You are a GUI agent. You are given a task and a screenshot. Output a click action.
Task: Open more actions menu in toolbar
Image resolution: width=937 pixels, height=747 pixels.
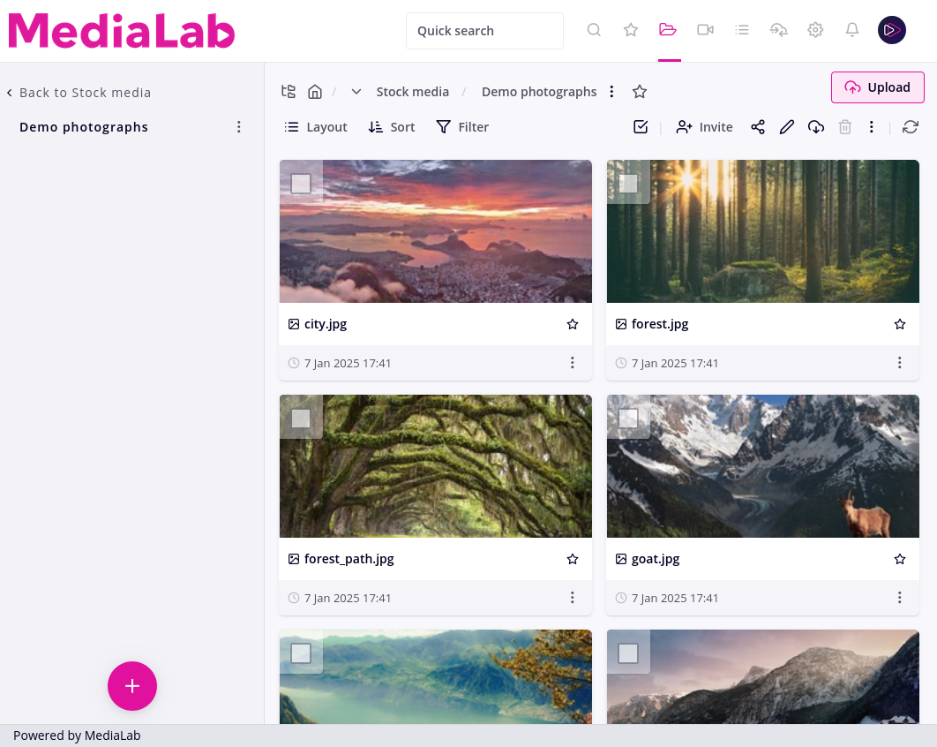coord(871,127)
